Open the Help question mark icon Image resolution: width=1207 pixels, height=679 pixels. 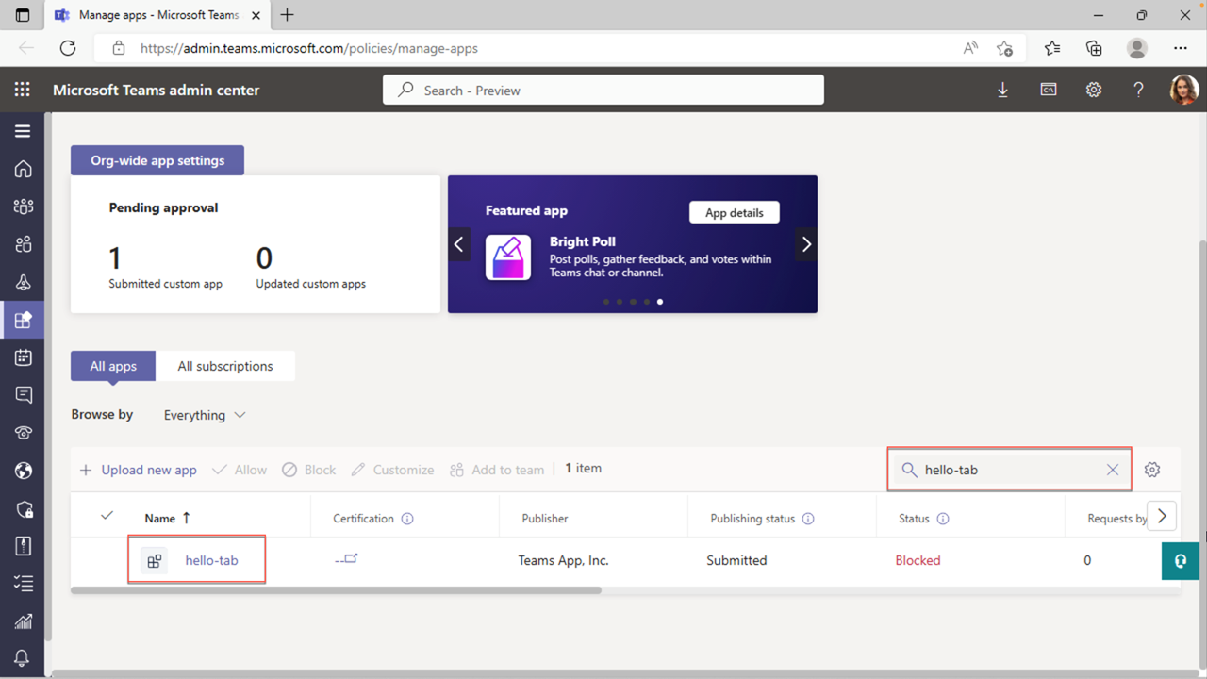pos(1138,90)
